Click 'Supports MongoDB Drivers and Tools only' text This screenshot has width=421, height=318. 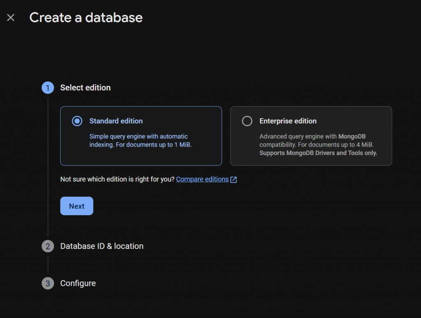(318, 153)
